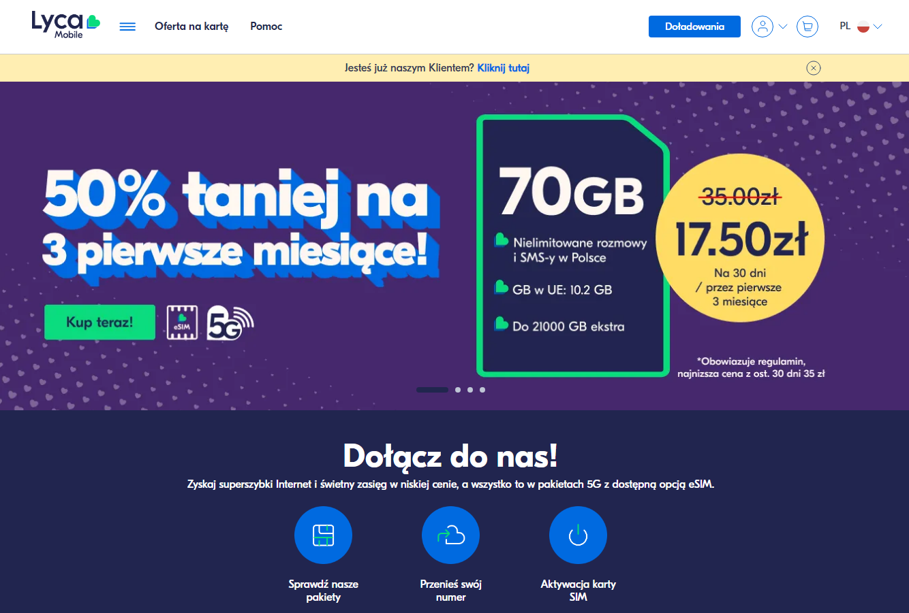Select the second carousel slide dot
Viewport: 909px width, 613px height.
point(458,390)
